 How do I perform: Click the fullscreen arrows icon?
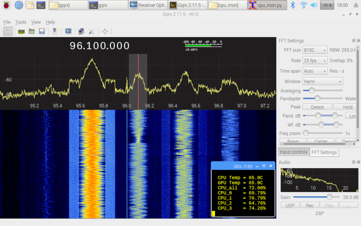pos(105,31)
